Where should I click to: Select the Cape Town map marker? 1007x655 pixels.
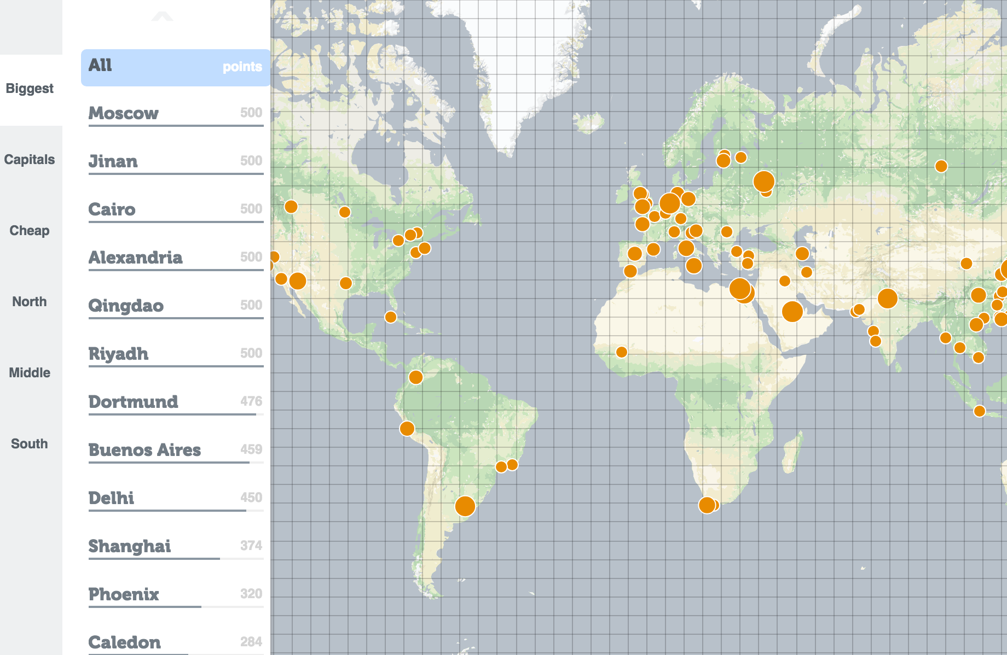click(x=707, y=505)
